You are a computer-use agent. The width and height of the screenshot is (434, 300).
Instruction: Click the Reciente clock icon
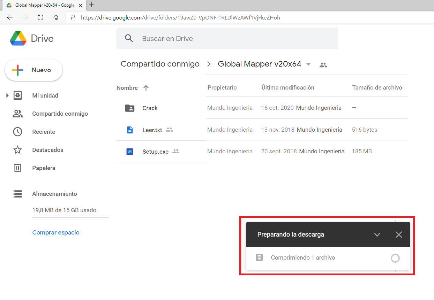pyautogui.click(x=17, y=132)
